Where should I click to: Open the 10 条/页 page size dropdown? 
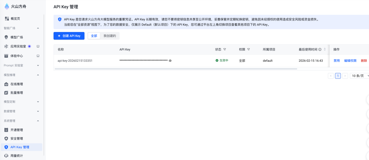359,76
